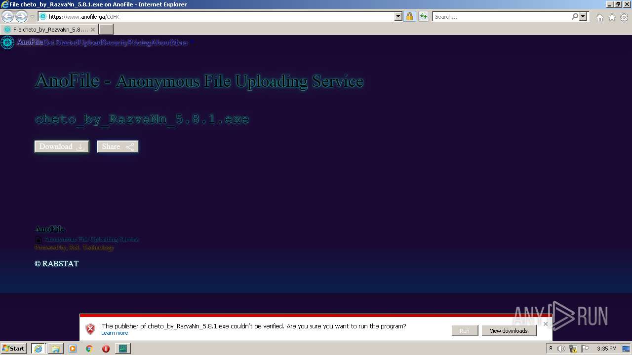Viewport: 632px width, 355px height.
Task: Click the network tray icon
Action: tap(573, 349)
